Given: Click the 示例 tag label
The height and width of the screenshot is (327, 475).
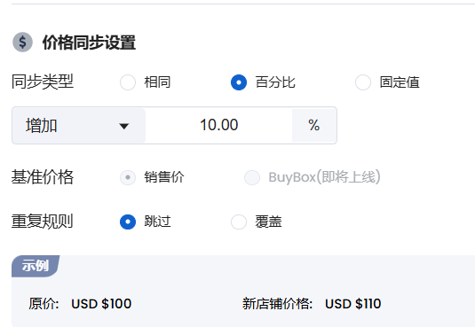Looking at the screenshot, I should click(x=36, y=266).
